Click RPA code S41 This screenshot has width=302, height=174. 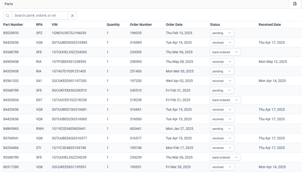point(39,81)
